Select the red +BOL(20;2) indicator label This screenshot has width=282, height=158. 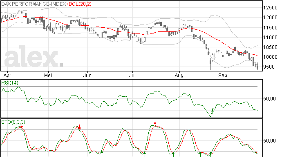click(x=79, y=4)
